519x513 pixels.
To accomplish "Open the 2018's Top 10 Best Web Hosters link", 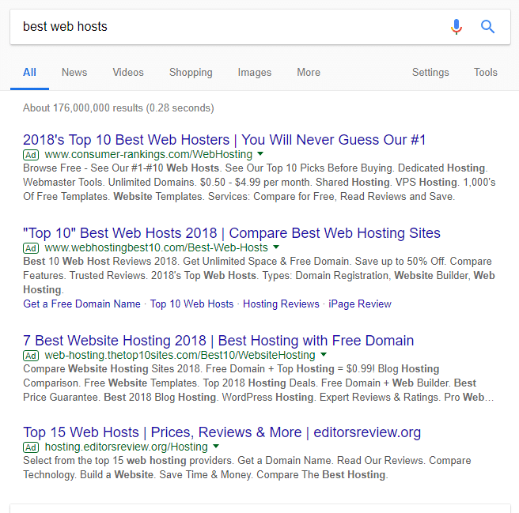I will point(224,140).
